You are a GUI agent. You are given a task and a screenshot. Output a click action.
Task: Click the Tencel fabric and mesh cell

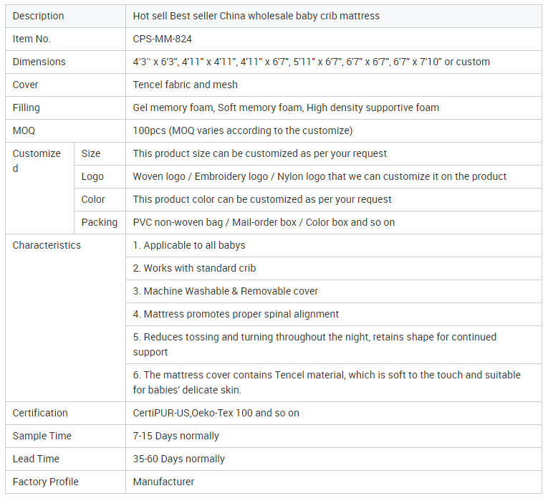click(185, 85)
